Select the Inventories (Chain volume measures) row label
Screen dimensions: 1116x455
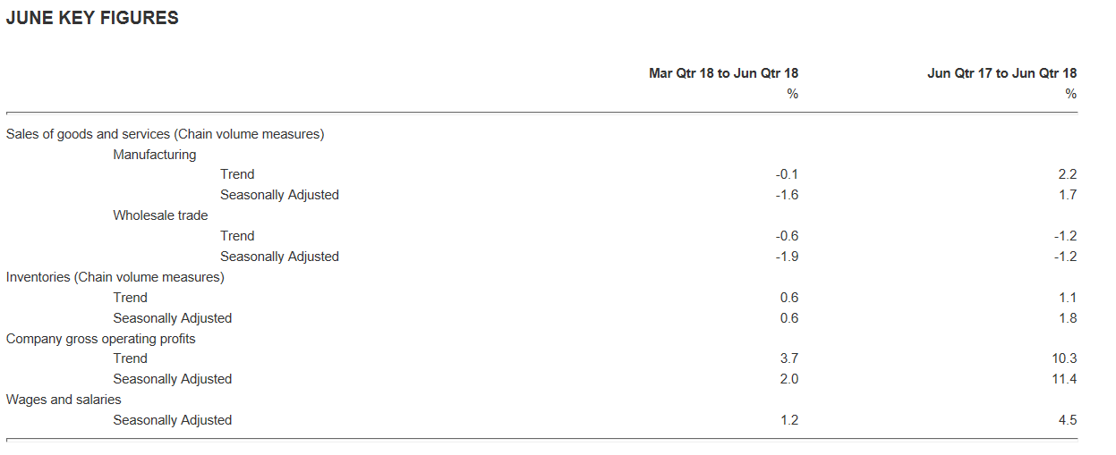pyautogui.click(x=115, y=277)
